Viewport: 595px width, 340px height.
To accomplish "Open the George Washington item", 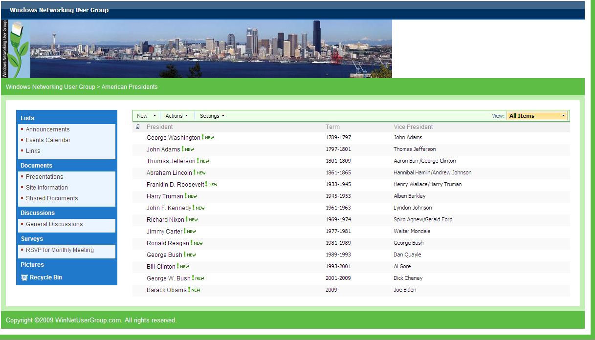I will (x=174, y=138).
